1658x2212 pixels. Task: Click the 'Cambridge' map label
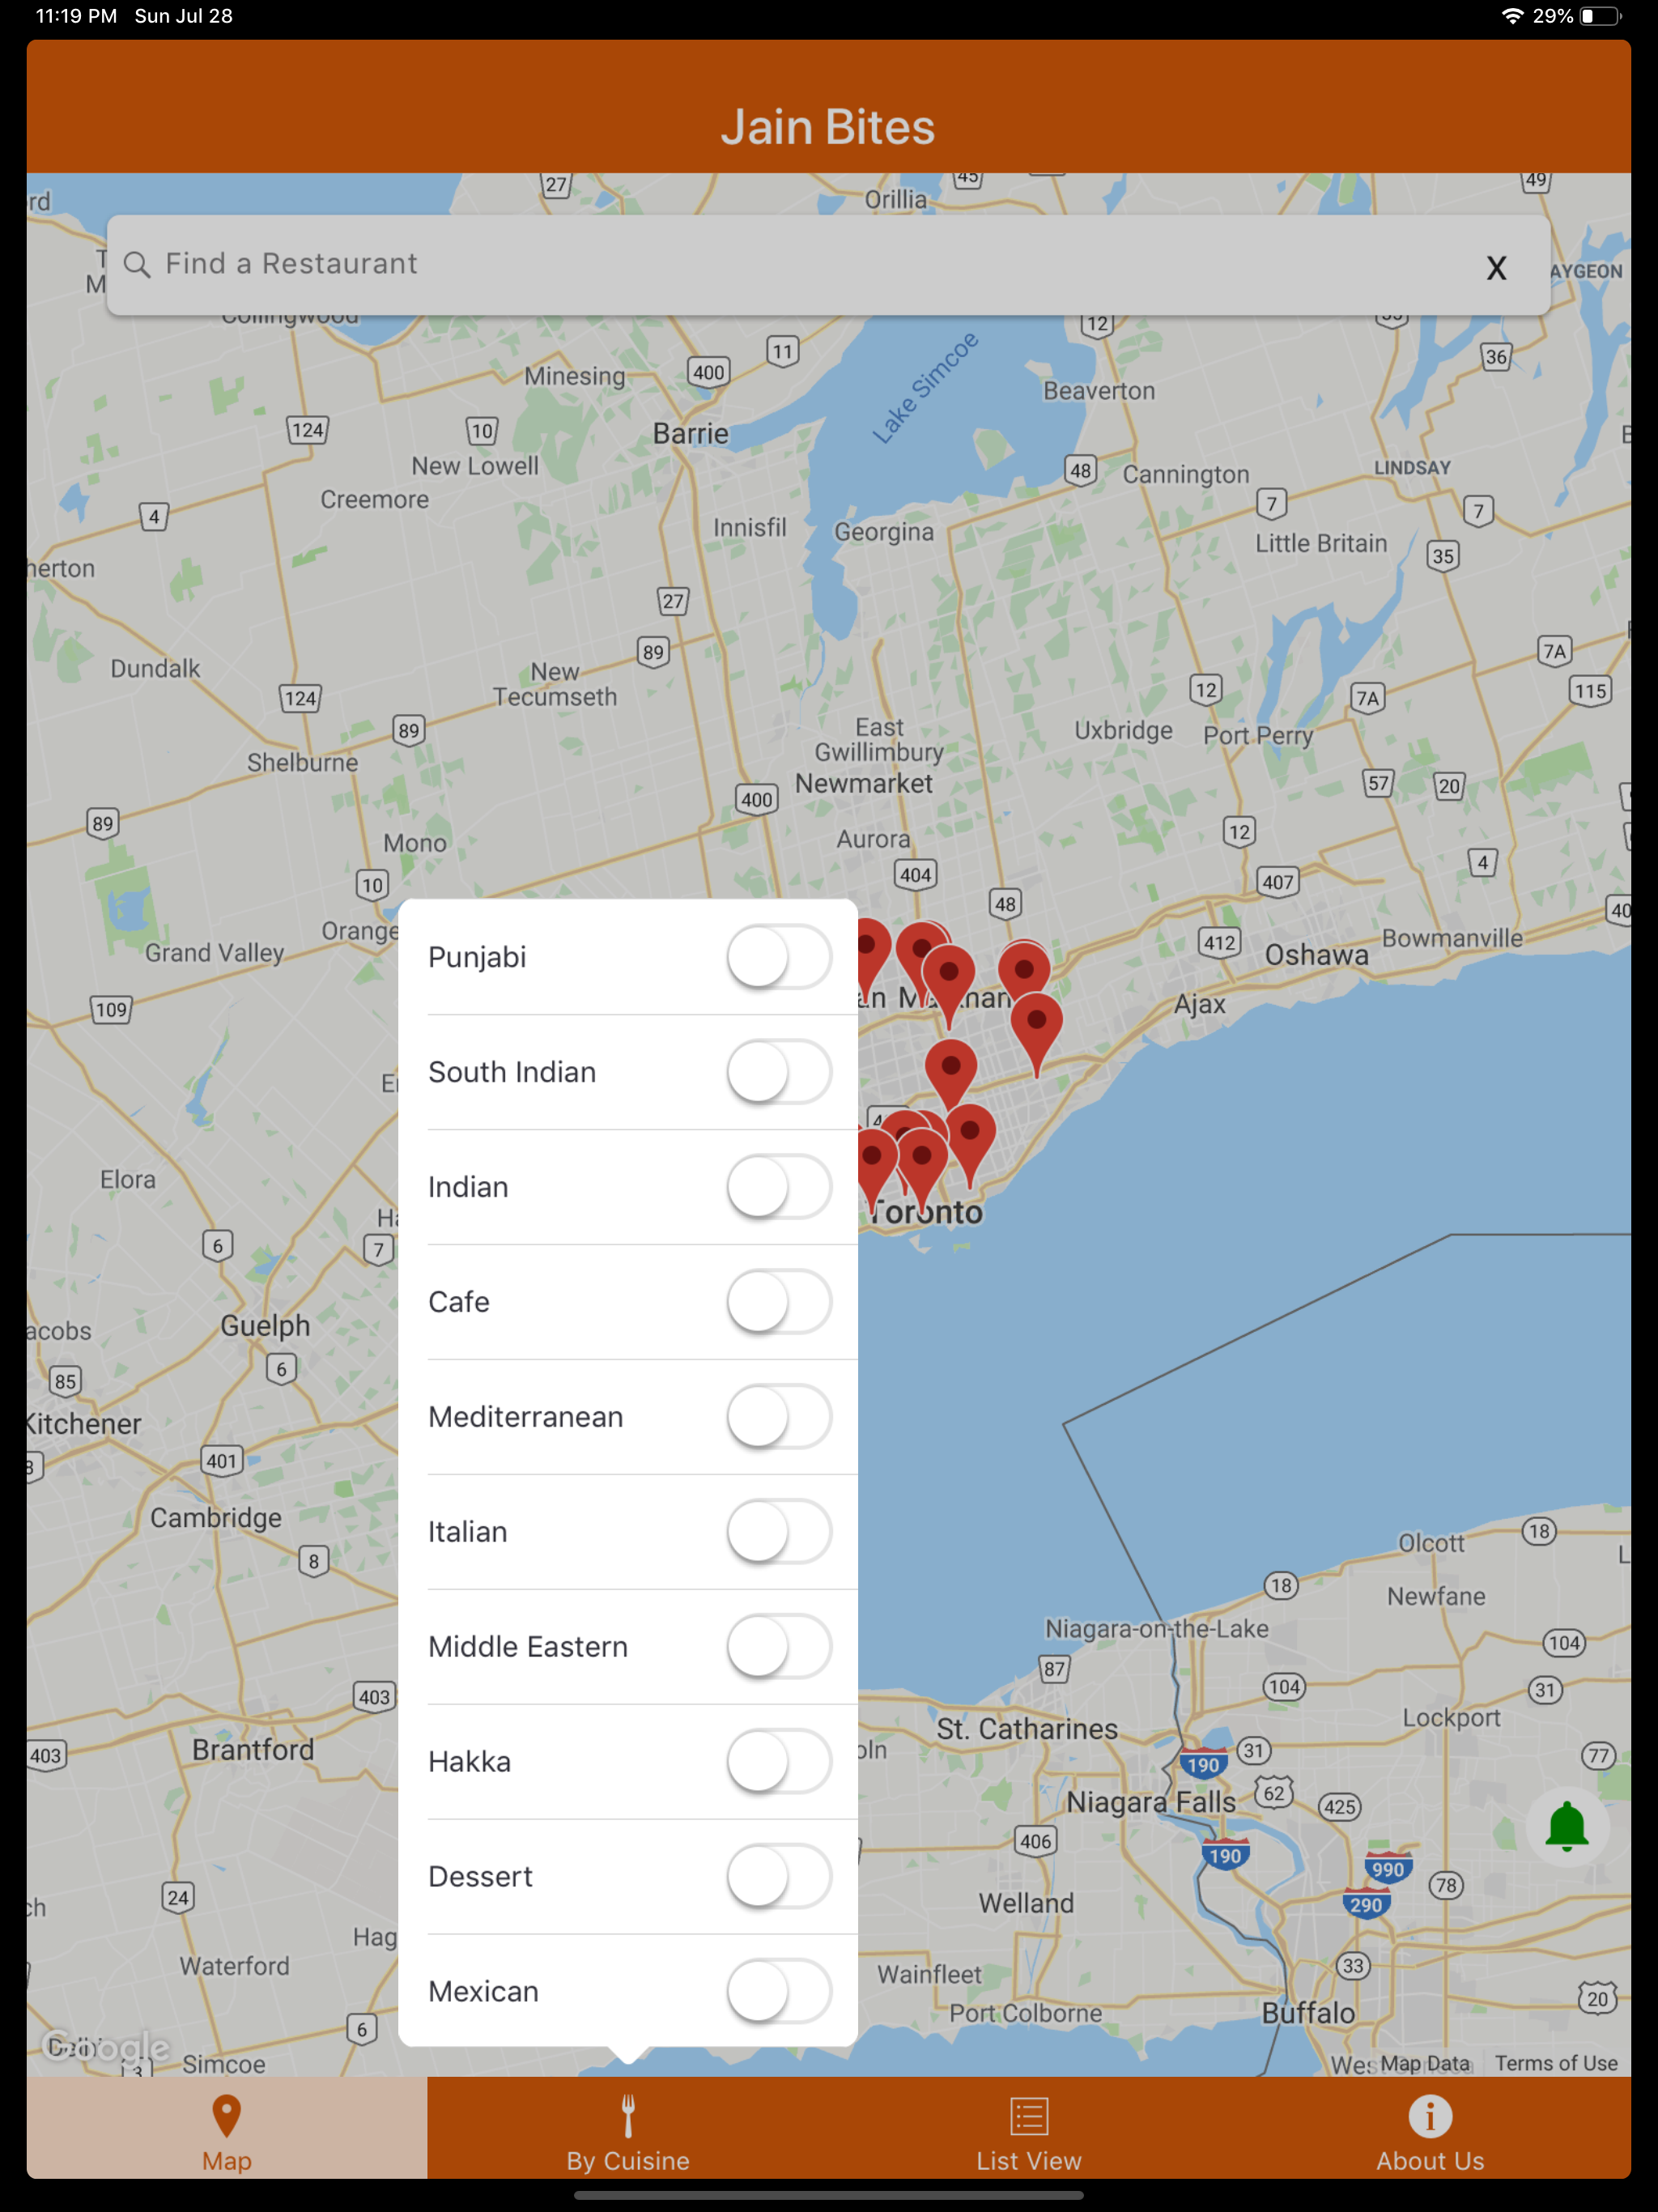click(x=216, y=1518)
